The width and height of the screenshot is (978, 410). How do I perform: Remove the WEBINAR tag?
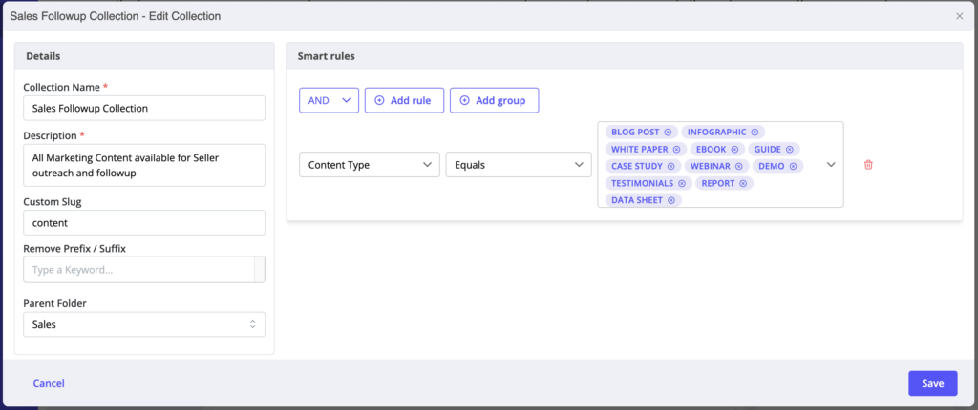pyautogui.click(x=739, y=166)
